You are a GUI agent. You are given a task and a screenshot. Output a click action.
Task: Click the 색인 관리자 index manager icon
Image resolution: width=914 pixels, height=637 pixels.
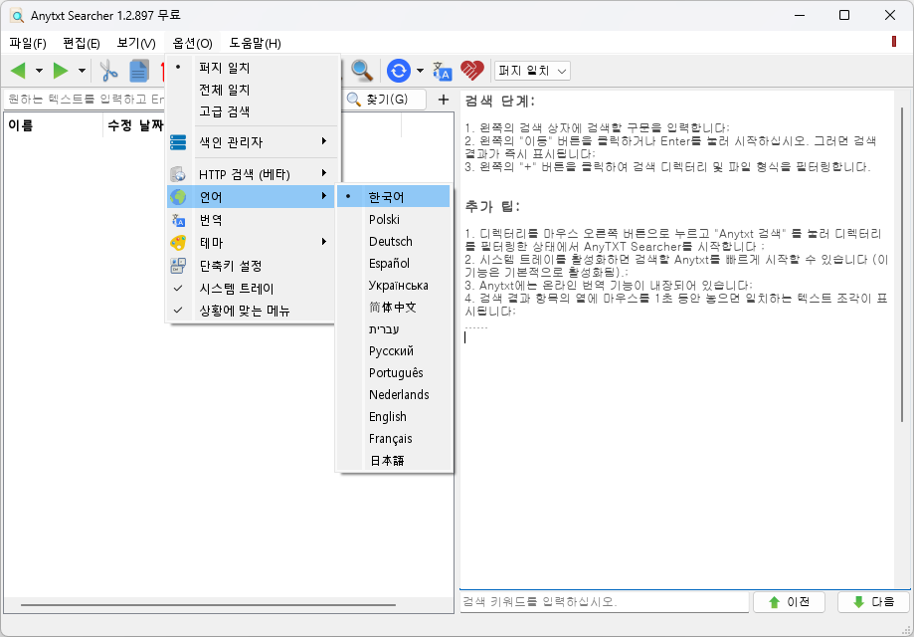tap(178, 141)
